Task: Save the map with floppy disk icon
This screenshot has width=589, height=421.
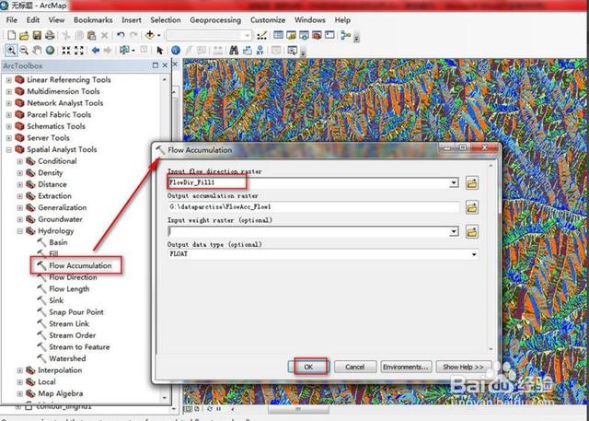Action: tap(37, 35)
